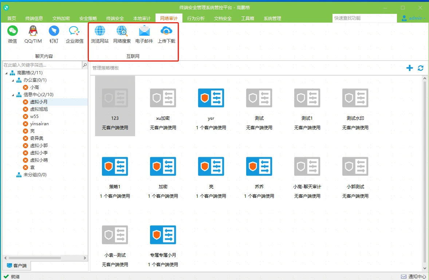The image size is (429, 280).
Task: Select the 123 policy template
Action: (115, 106)
